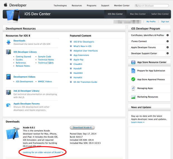Open the iOS Developer Library heading link

(x=25, y=52)
